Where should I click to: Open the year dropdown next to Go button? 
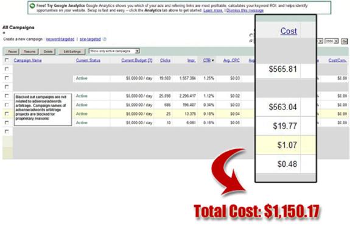click(x=332, y=41)
